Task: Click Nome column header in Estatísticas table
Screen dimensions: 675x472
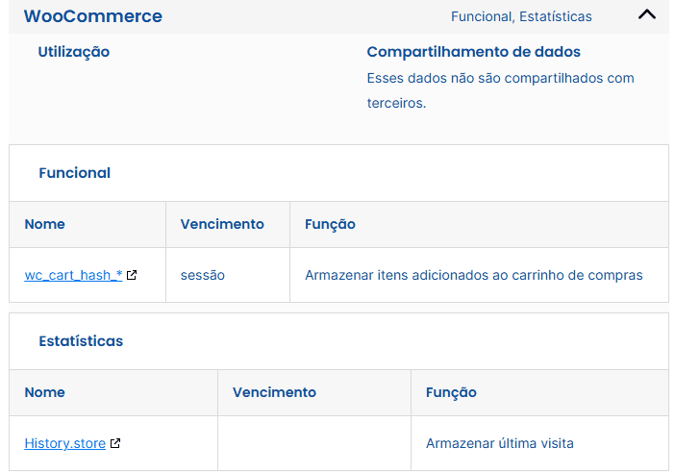Action: (x=45, y=392)
